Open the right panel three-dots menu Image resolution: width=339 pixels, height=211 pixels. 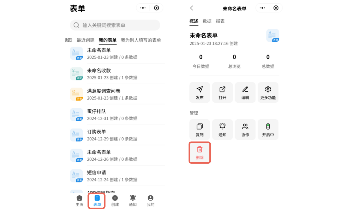coord(262,8)
